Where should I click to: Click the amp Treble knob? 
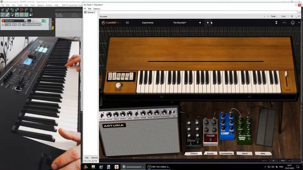coord(116,114)
